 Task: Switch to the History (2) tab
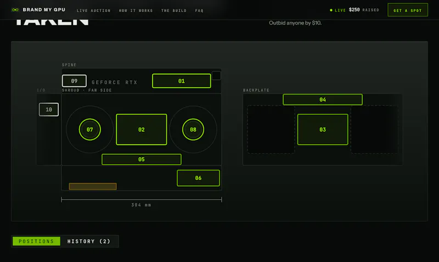pos(89,241)
